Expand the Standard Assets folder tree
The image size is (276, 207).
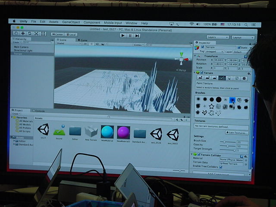coord(14,144)
